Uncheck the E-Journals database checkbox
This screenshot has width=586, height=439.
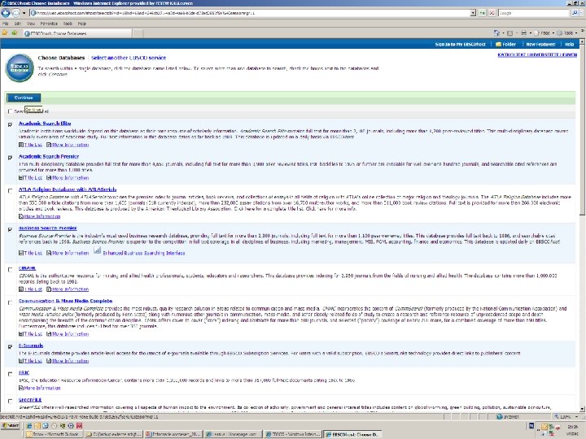[10, 347]
